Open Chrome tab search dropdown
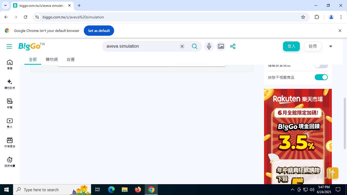 pyautogui.click(x=5, y=5)
